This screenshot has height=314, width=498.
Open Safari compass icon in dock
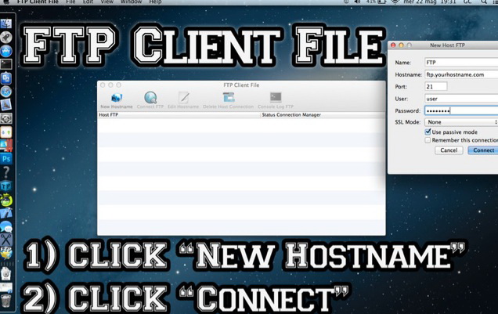click(6, 92)
